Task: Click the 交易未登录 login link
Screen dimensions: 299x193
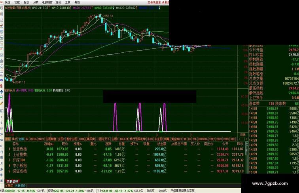Action: tap(154, 2)
